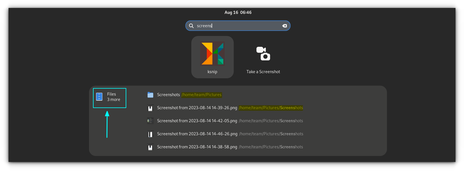
Task: Open the Files app icon in the results
Action: [x=99, y=97]
